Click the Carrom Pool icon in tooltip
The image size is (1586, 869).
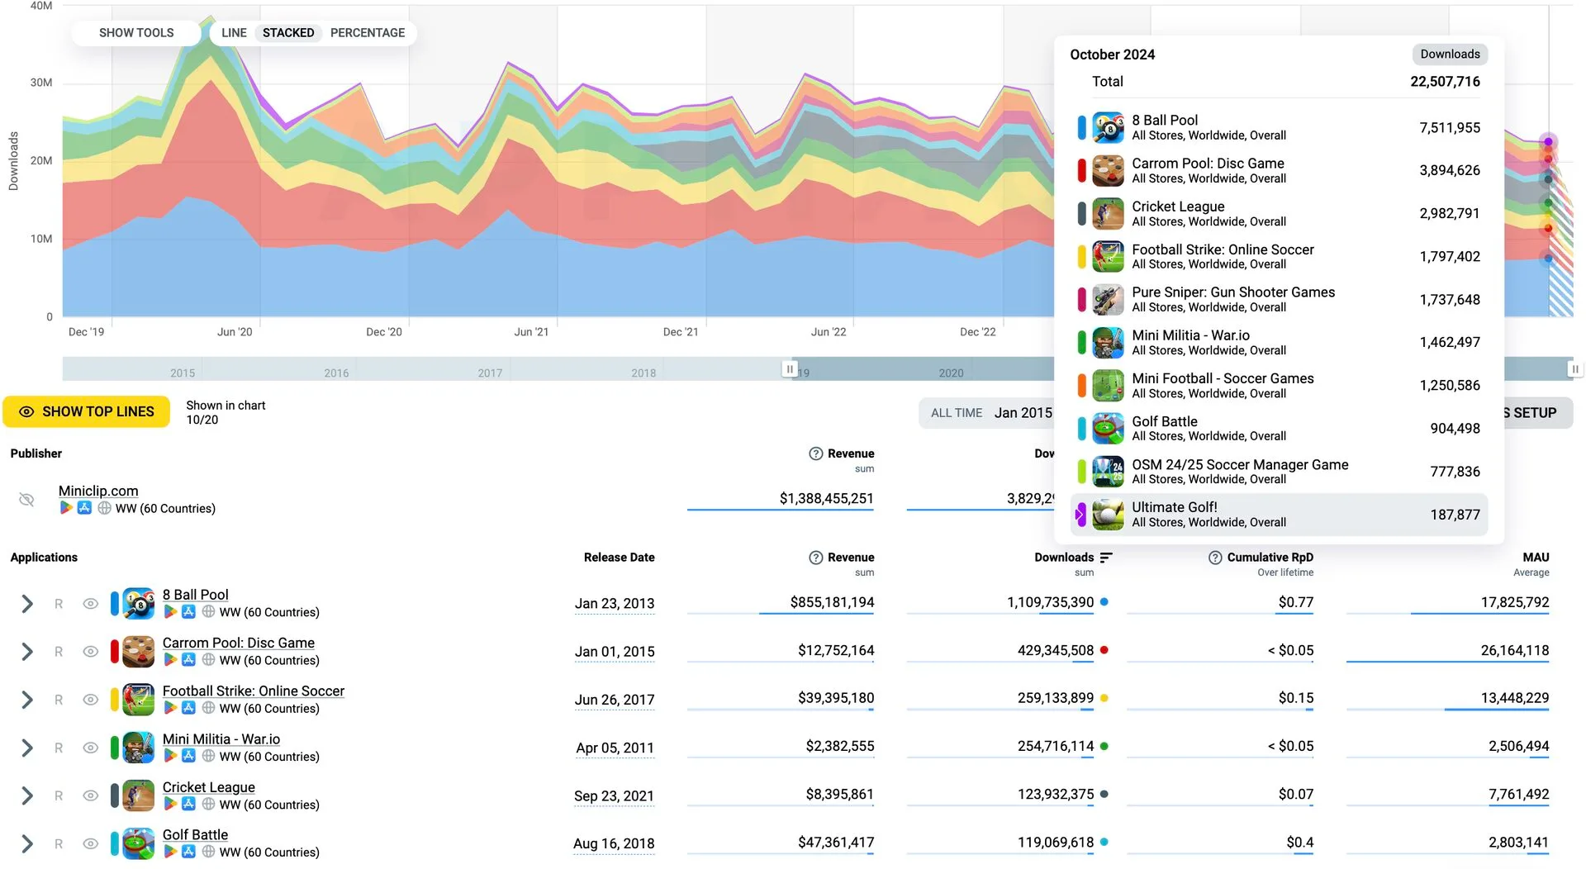point(1108,171)
